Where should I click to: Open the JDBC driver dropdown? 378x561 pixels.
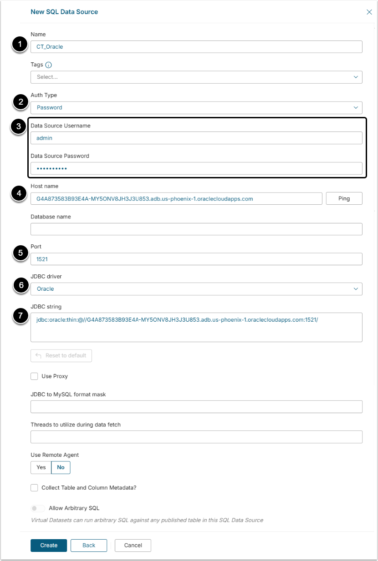click(196, 289)
